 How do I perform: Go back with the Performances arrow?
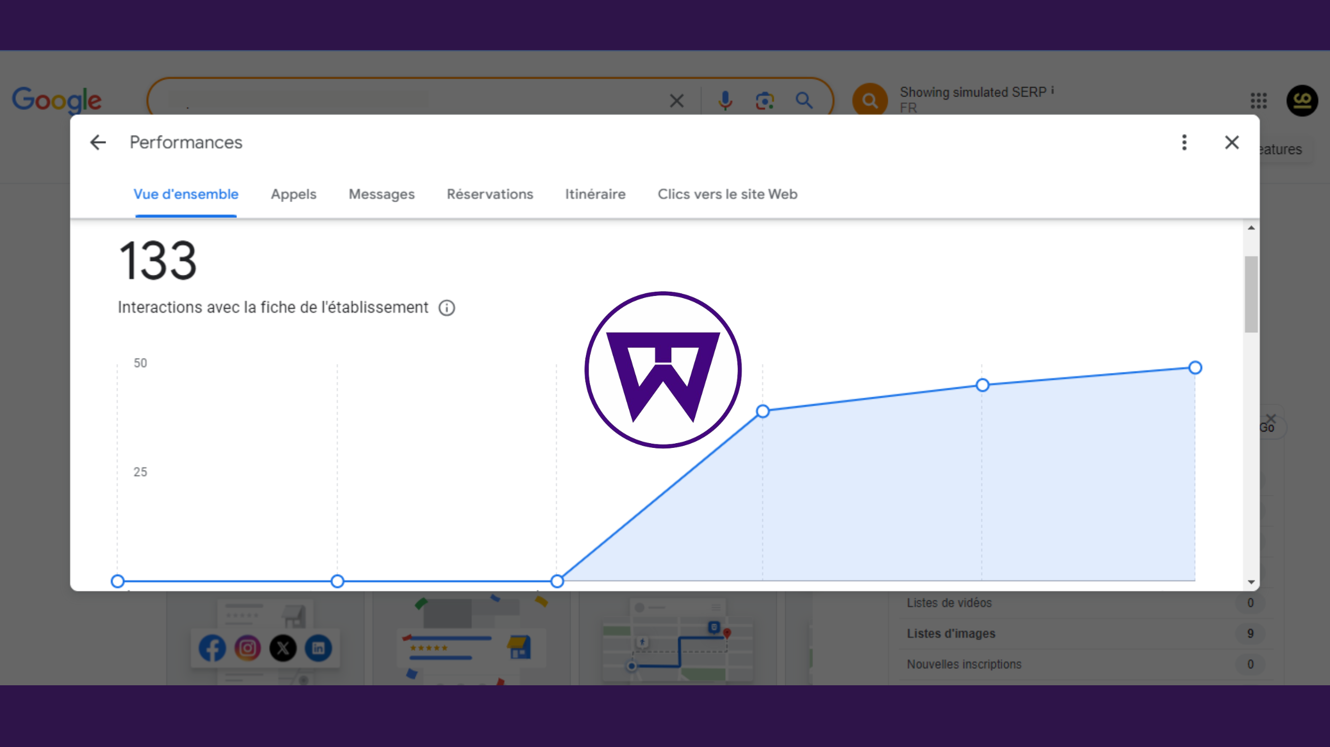coord(98,142)
